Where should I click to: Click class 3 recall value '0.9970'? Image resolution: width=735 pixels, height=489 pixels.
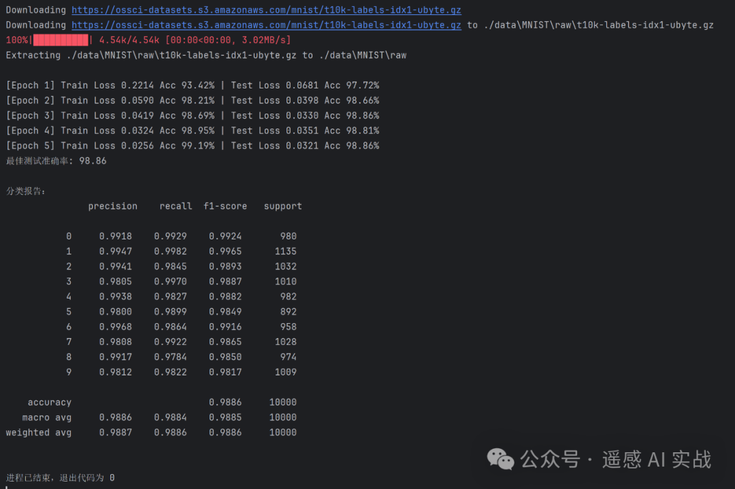tap(170, 282)
